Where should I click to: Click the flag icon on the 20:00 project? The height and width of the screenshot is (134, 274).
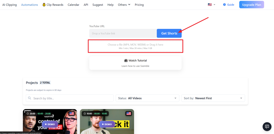tap(72, 114)
